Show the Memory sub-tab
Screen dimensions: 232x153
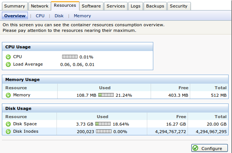click(x=82, y=16)
